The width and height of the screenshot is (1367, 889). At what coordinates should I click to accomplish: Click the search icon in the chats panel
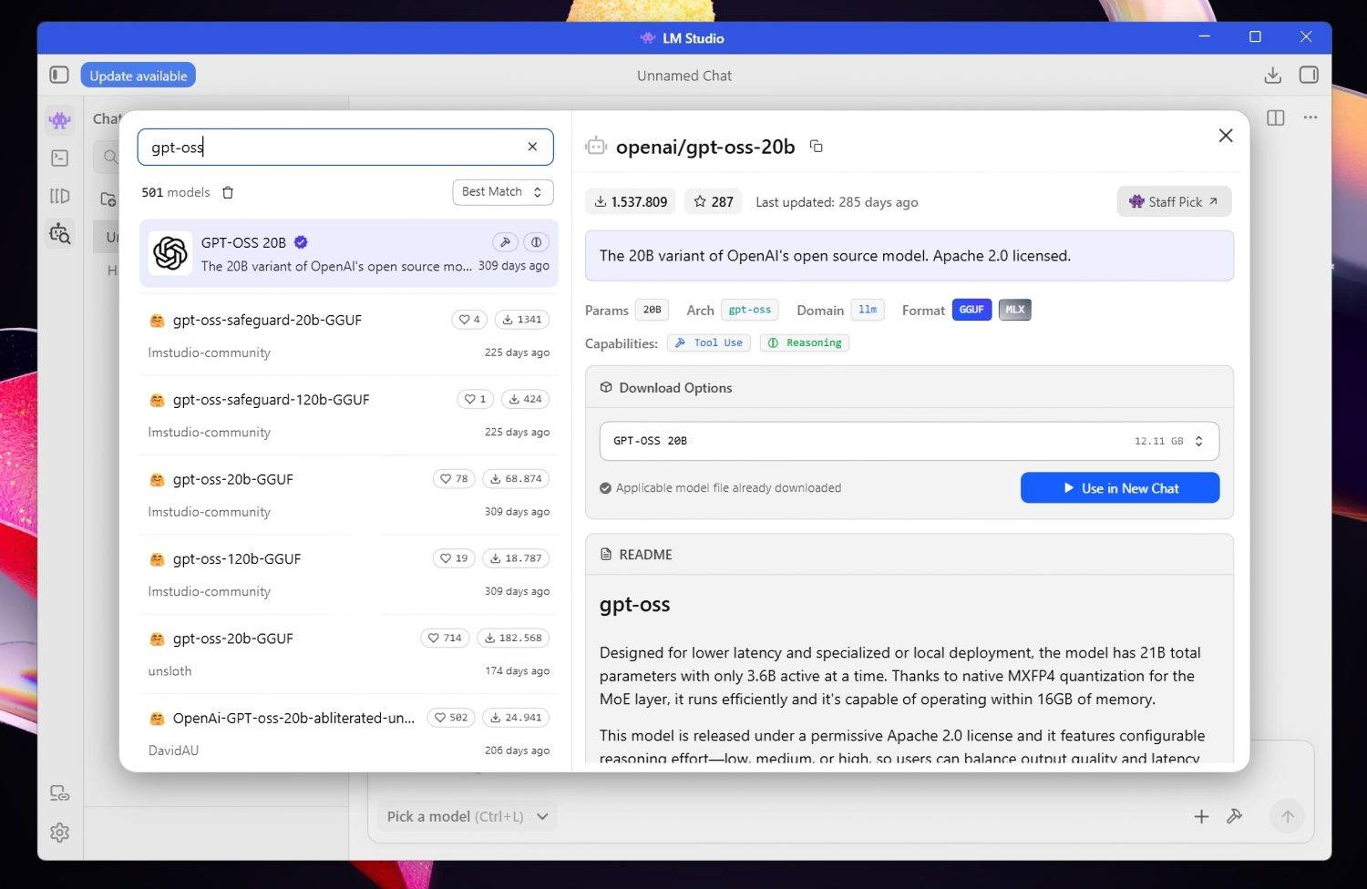click(110, 157)
